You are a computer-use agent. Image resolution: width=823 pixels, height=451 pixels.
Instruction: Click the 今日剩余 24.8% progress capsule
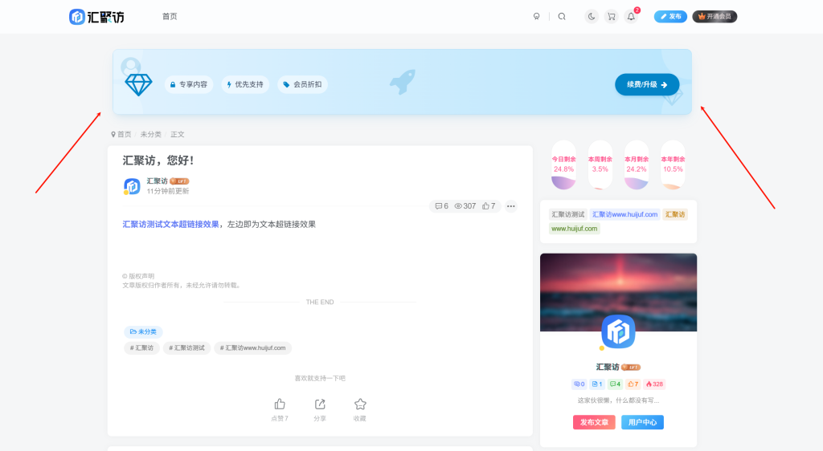pos(563,165)
